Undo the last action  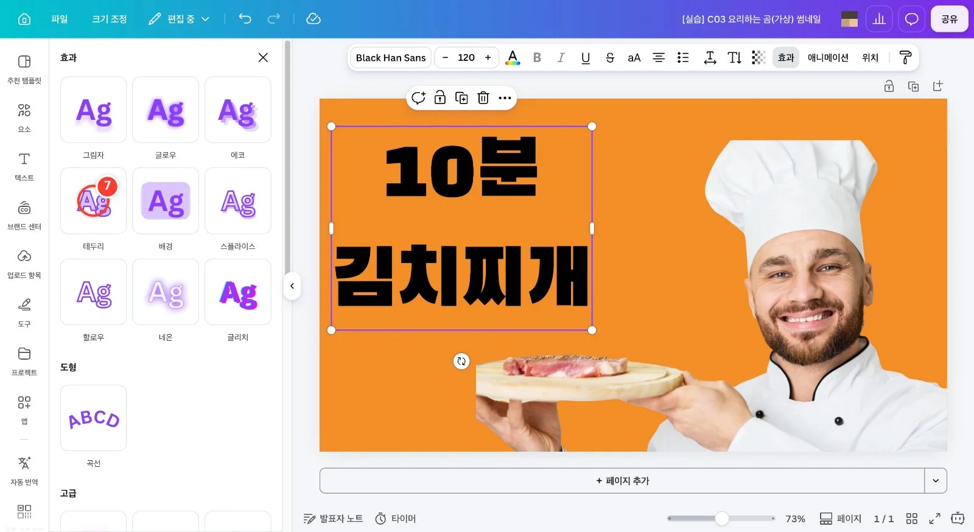click(245, 19)
